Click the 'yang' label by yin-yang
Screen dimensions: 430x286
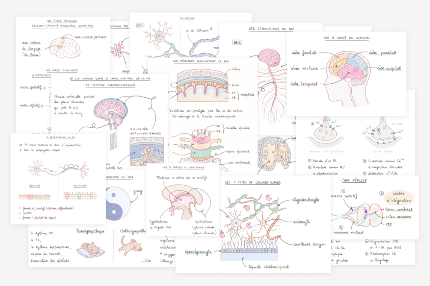coord(137,192)
